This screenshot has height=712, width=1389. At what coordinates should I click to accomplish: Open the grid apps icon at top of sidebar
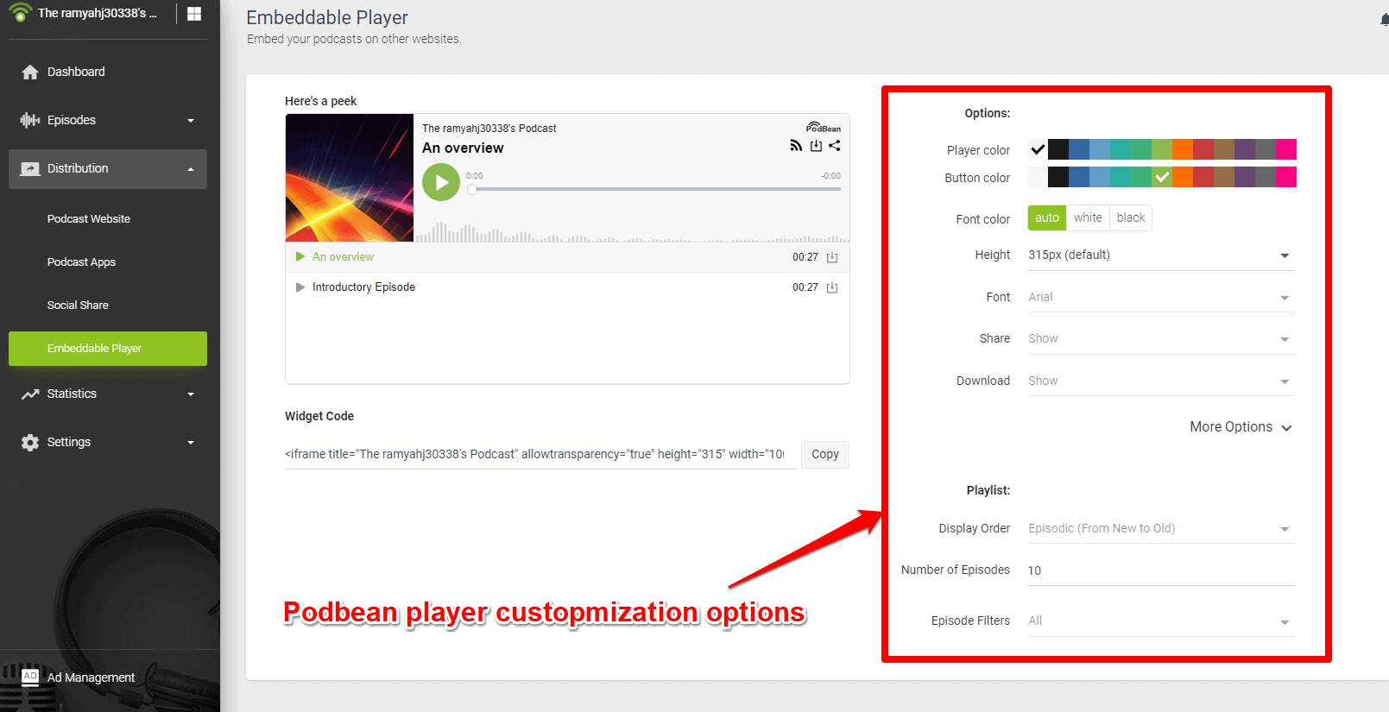pyautogui.click(x=194, y=14)
